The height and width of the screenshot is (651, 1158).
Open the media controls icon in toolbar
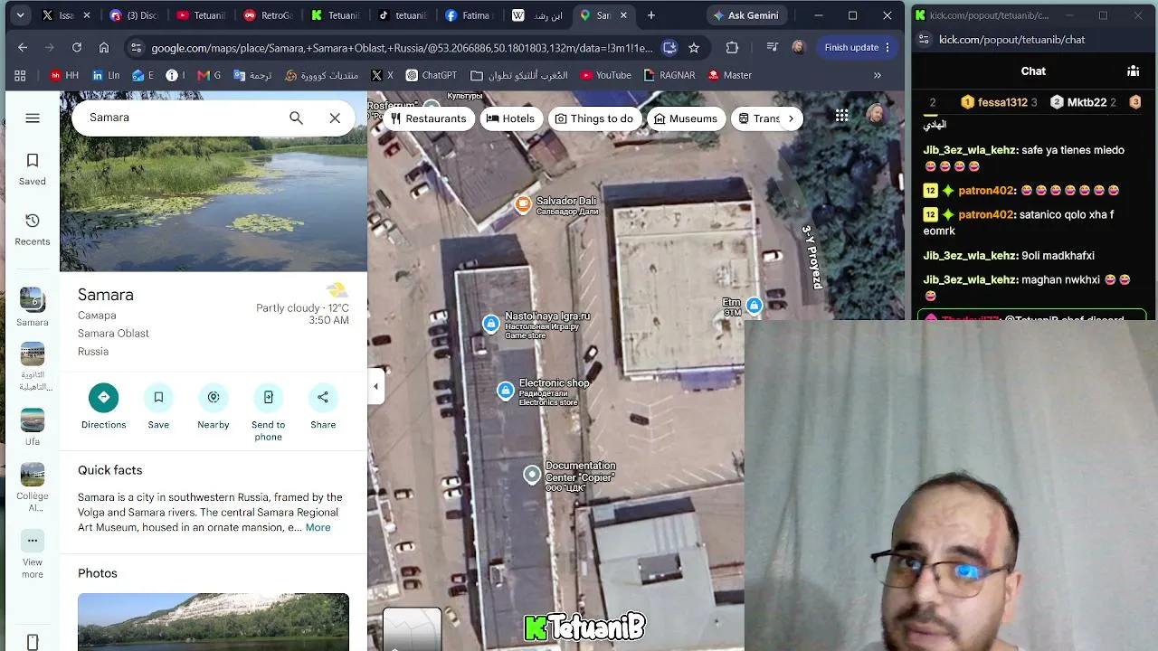coord(772,47)
